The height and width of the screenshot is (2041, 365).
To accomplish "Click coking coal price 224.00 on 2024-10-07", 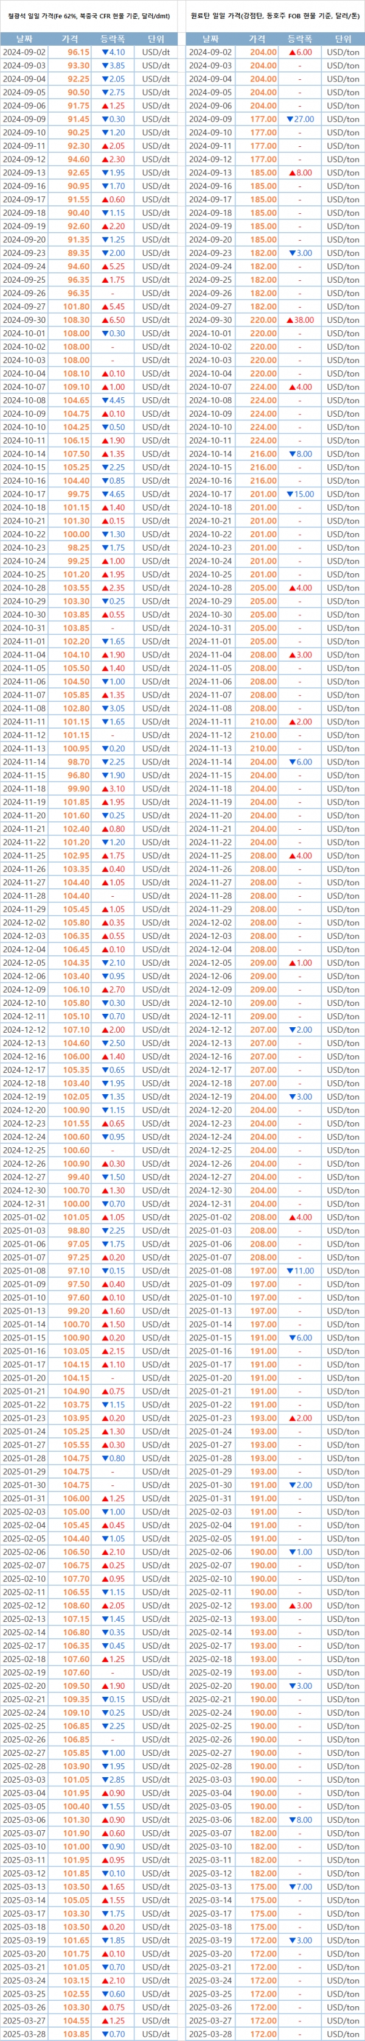I will coord(263,387).
